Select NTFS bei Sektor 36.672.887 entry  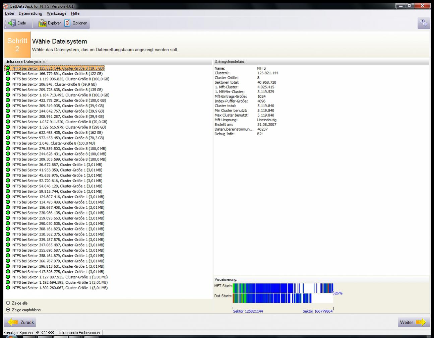(54, 165)
